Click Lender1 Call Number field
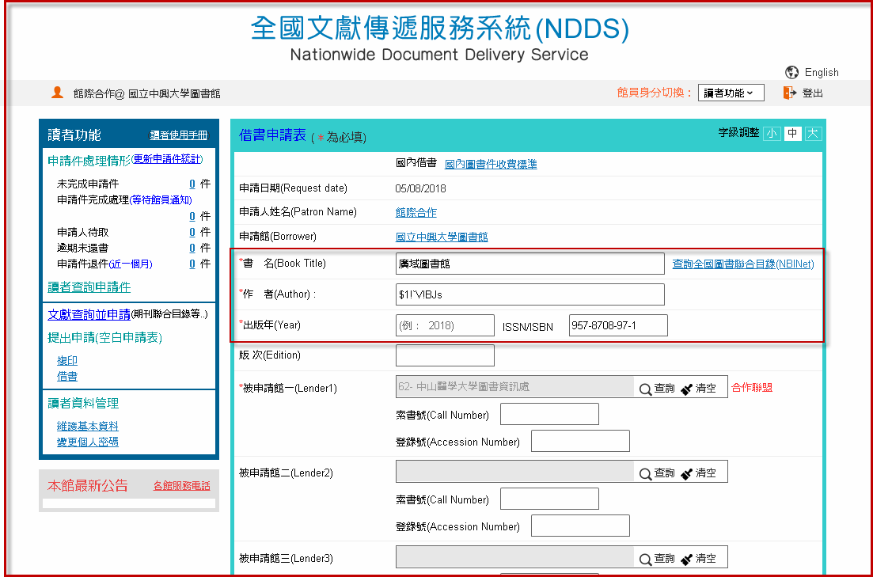 [549, 415]
